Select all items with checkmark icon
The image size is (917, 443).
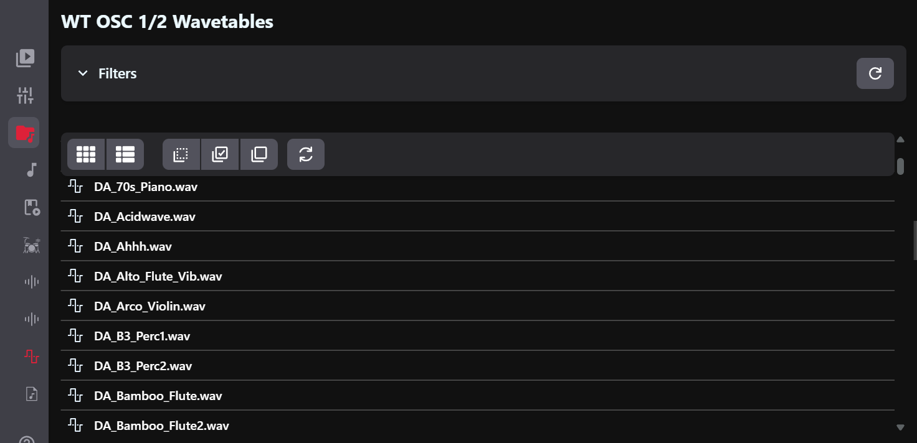[x=220, y=154]
